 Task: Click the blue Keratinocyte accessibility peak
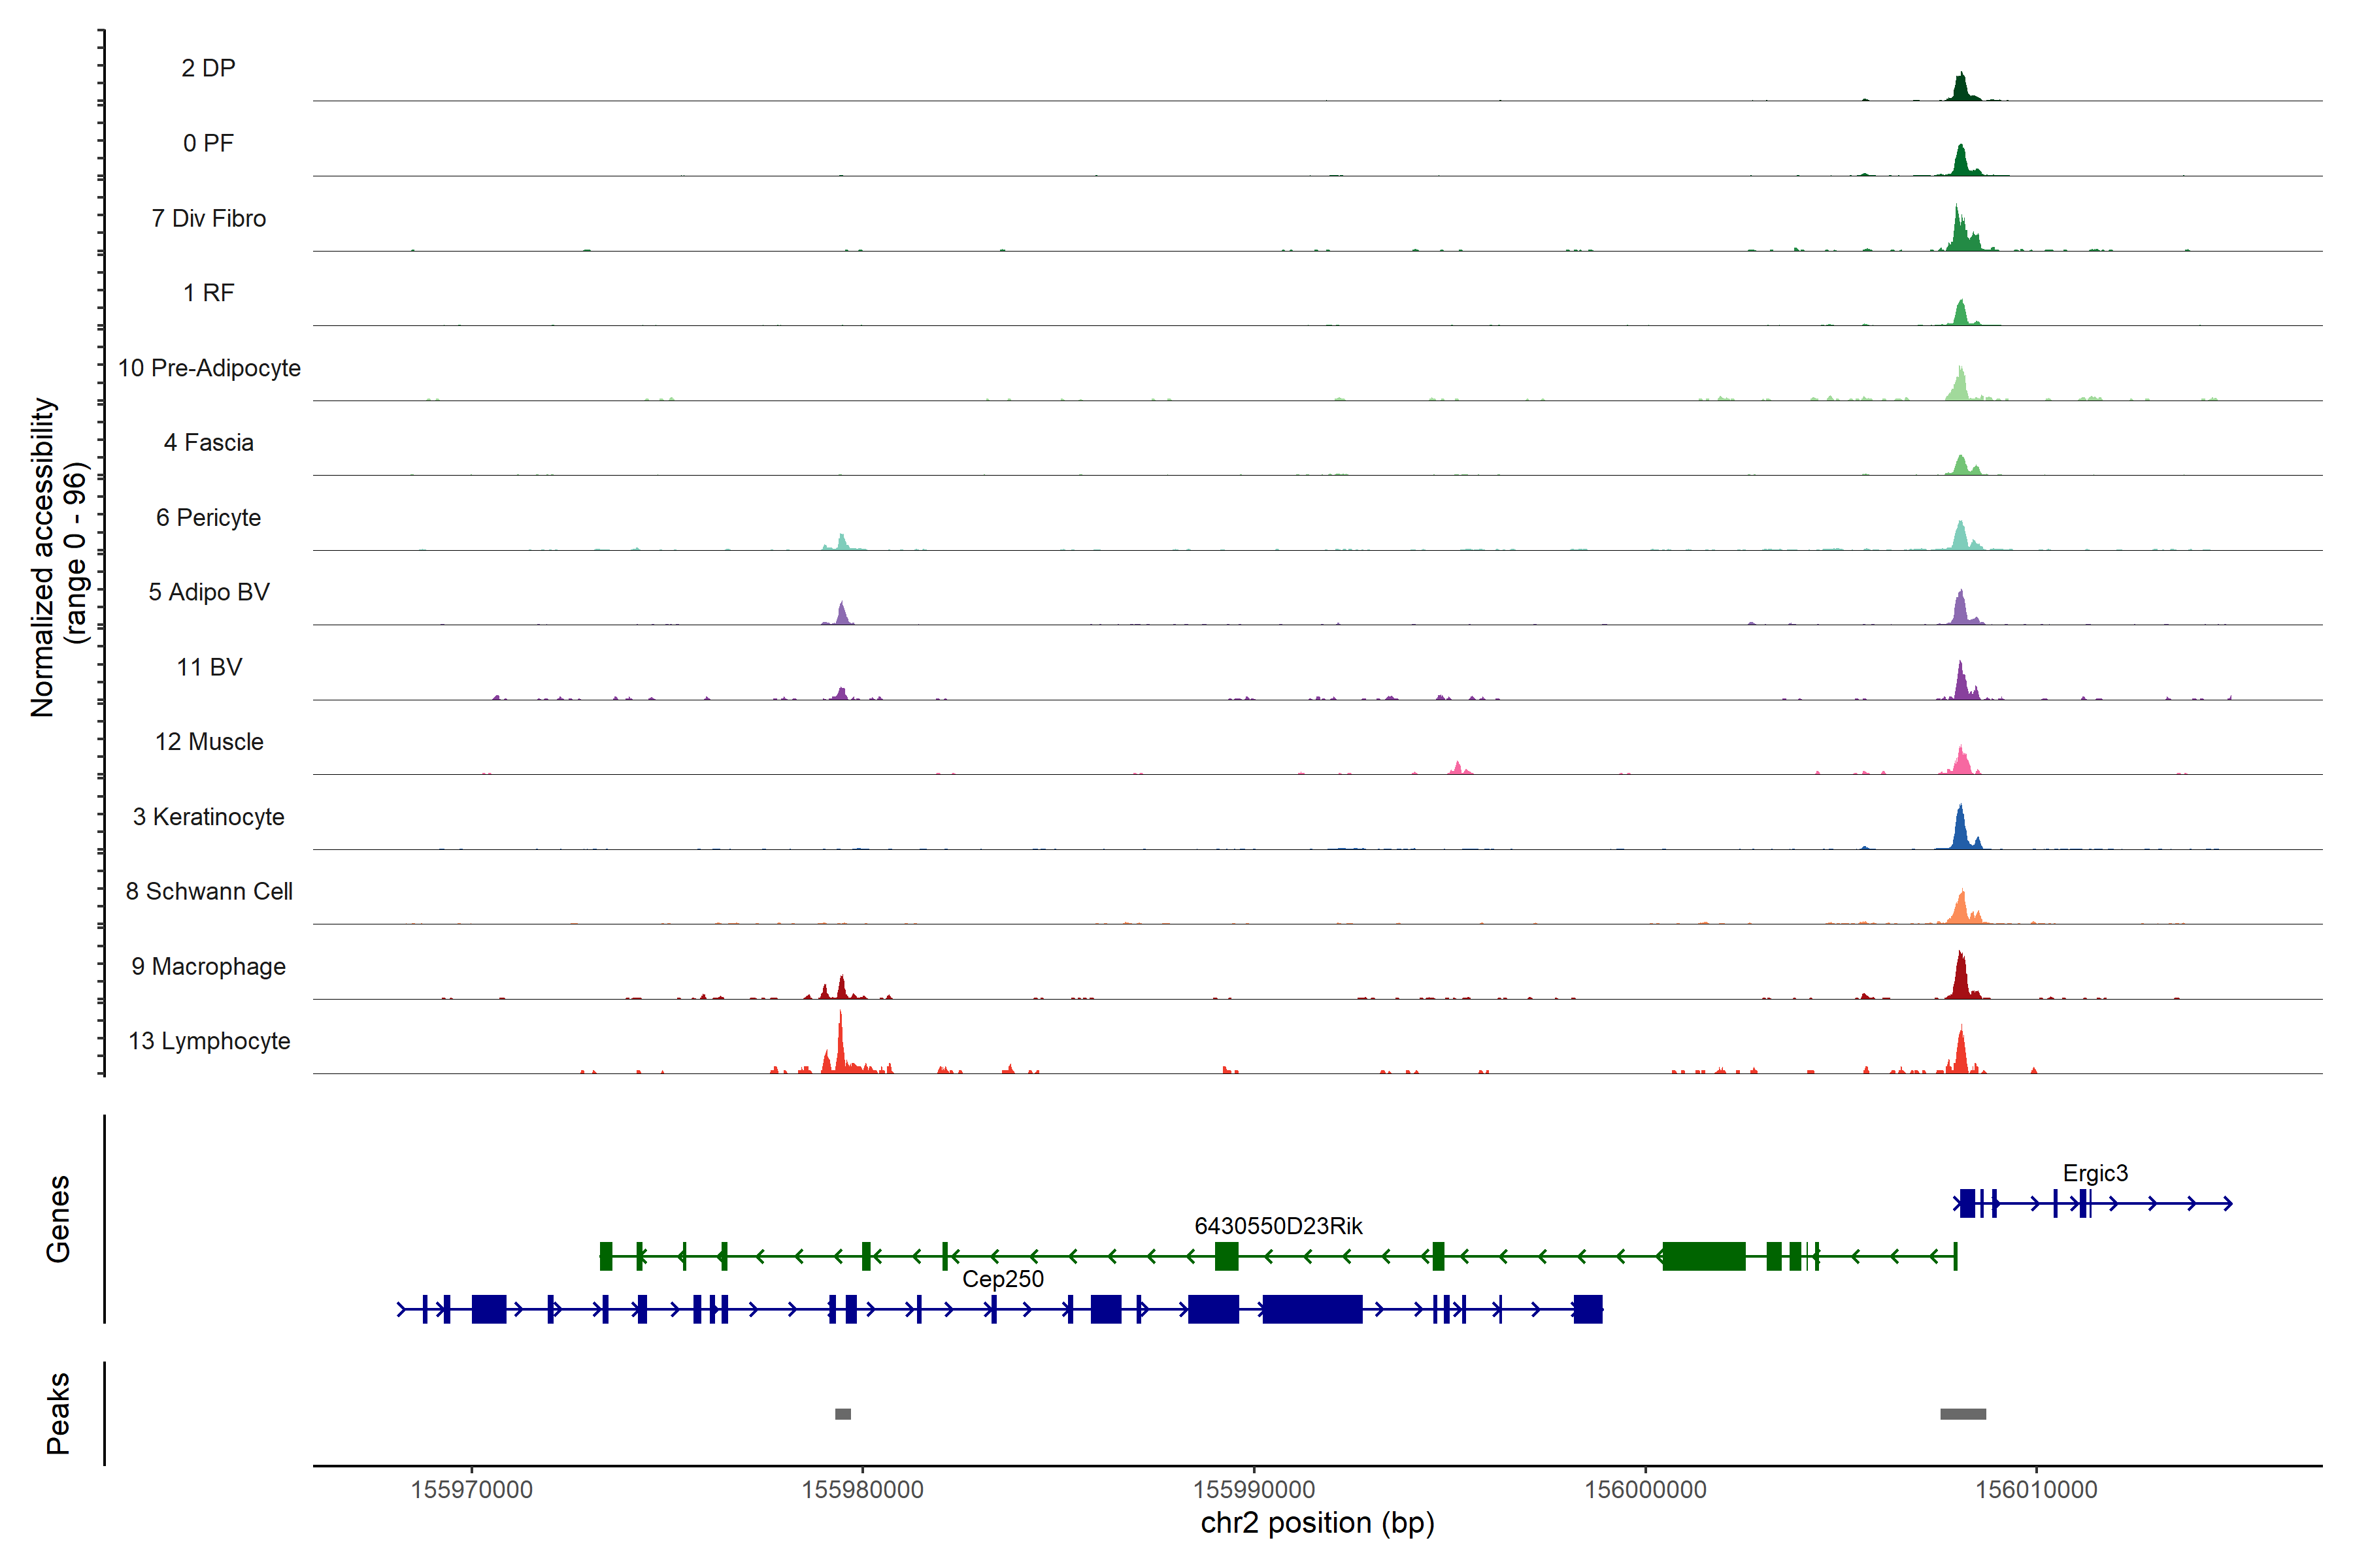1961,830
